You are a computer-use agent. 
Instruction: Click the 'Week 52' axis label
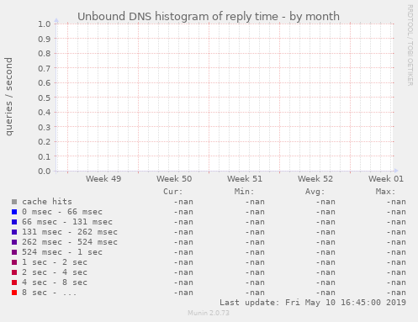coord(315,179)
